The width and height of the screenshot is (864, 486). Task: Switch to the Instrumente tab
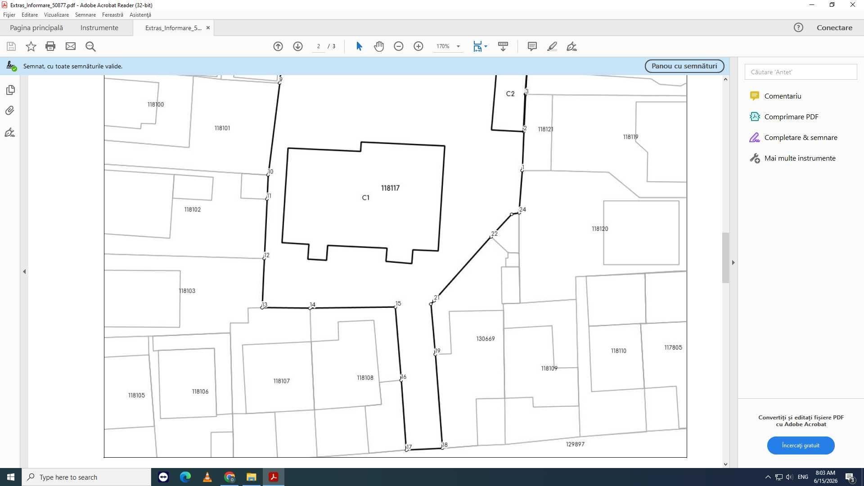coord(99,27)
